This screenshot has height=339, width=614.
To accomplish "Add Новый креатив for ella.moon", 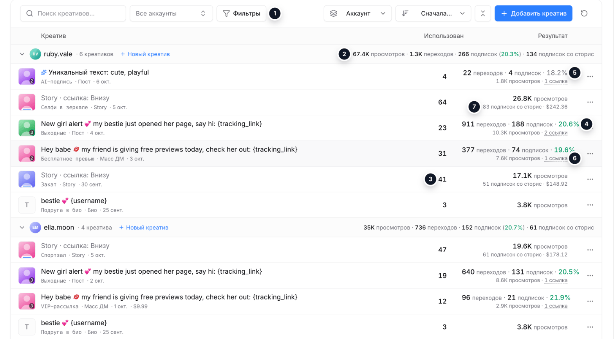I will pos(143,228).
